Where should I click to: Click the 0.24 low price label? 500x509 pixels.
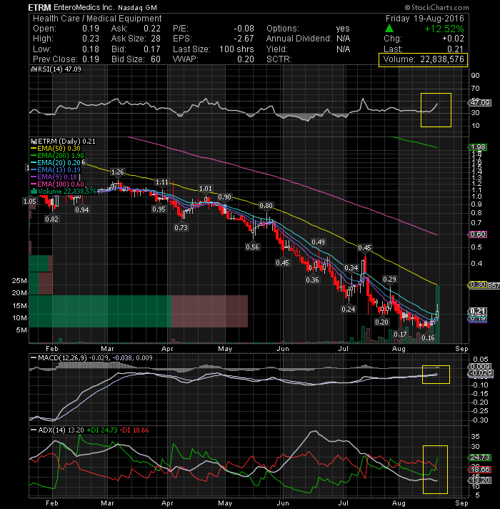click(x=349, y=310)
